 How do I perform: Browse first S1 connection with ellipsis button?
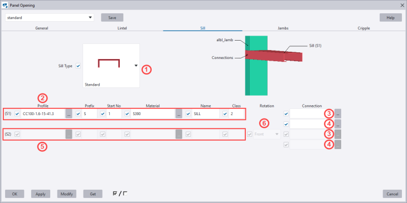[338, 113]
